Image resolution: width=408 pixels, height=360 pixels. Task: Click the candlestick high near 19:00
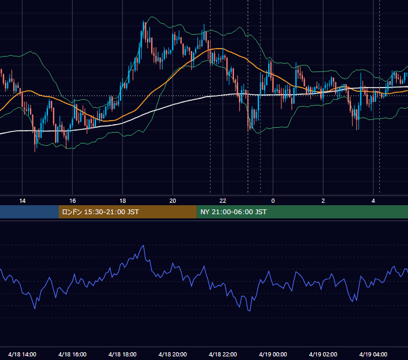(x=143, y=23)
